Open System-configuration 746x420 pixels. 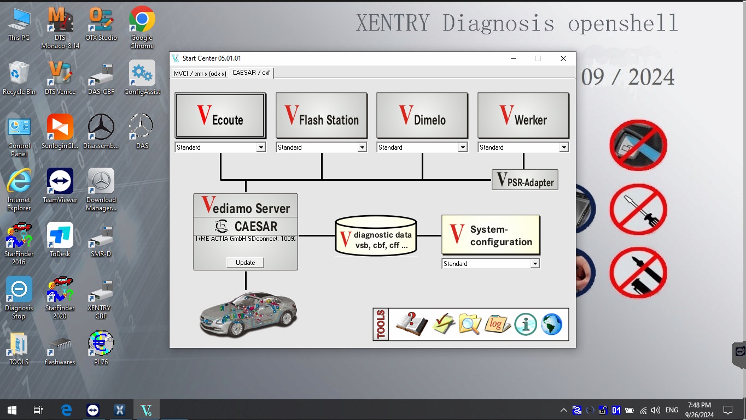(x=491, y=235)
